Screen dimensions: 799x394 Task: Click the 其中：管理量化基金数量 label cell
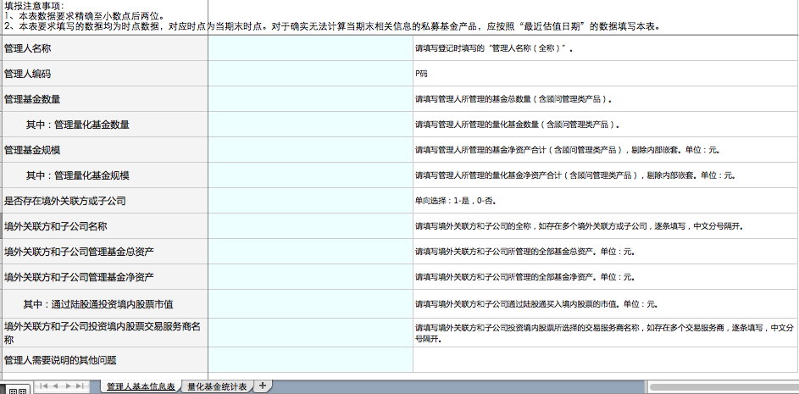pyautogui.click(x=103, y=125)
